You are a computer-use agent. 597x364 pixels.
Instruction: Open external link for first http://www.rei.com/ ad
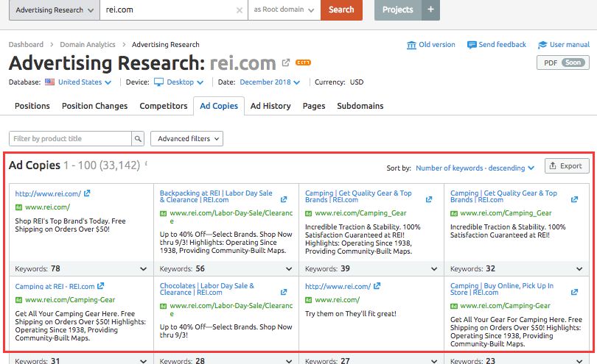87,193
